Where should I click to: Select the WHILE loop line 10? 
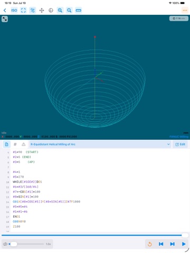pyautogui.click(x=27, y=182)
